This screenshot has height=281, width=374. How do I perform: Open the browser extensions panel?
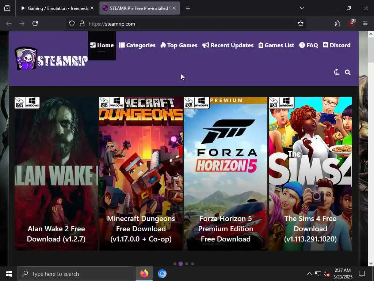point(337,23)
